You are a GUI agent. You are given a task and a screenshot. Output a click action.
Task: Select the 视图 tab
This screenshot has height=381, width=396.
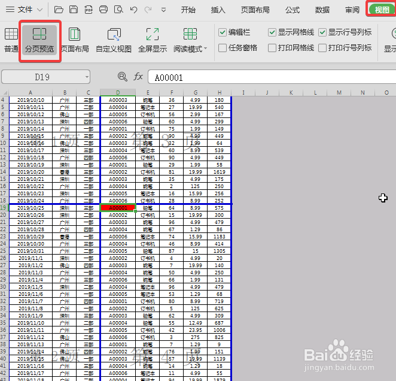tap(382, 10)
